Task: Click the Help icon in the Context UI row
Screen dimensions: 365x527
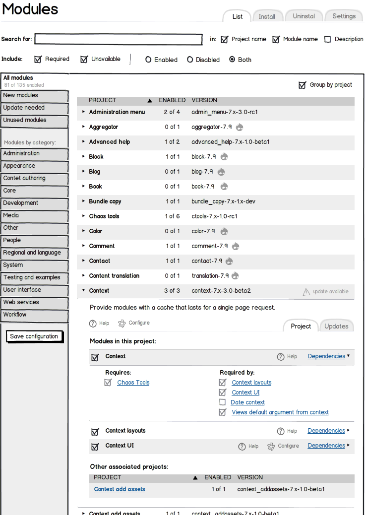Action: (242, 446)
